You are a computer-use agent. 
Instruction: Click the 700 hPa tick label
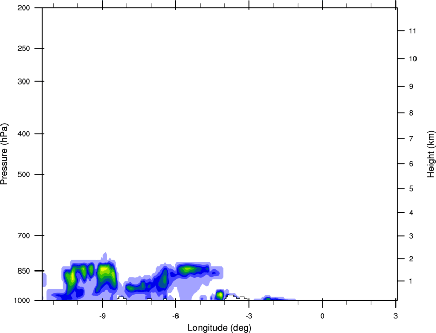(23, 236)
